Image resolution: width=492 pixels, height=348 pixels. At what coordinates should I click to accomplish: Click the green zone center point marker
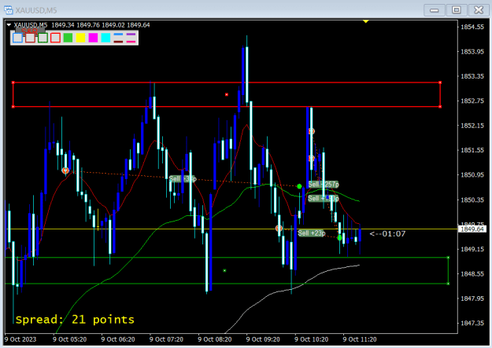[x=224, y=271]
